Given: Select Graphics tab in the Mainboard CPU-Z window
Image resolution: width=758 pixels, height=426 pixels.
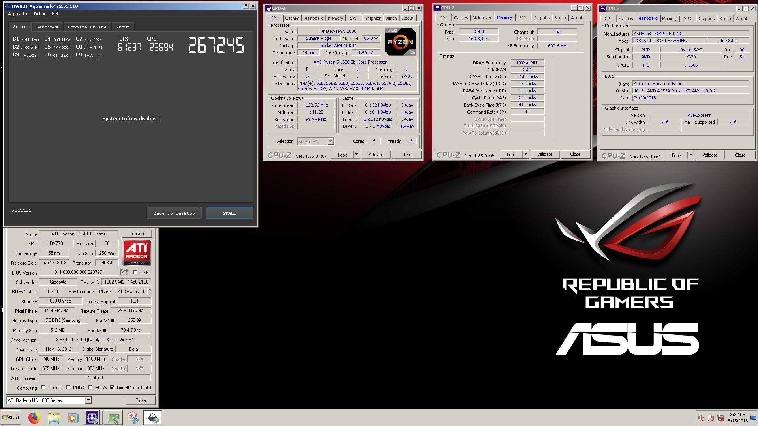Looking at the screenshot, I should click(x=706, y=19).
